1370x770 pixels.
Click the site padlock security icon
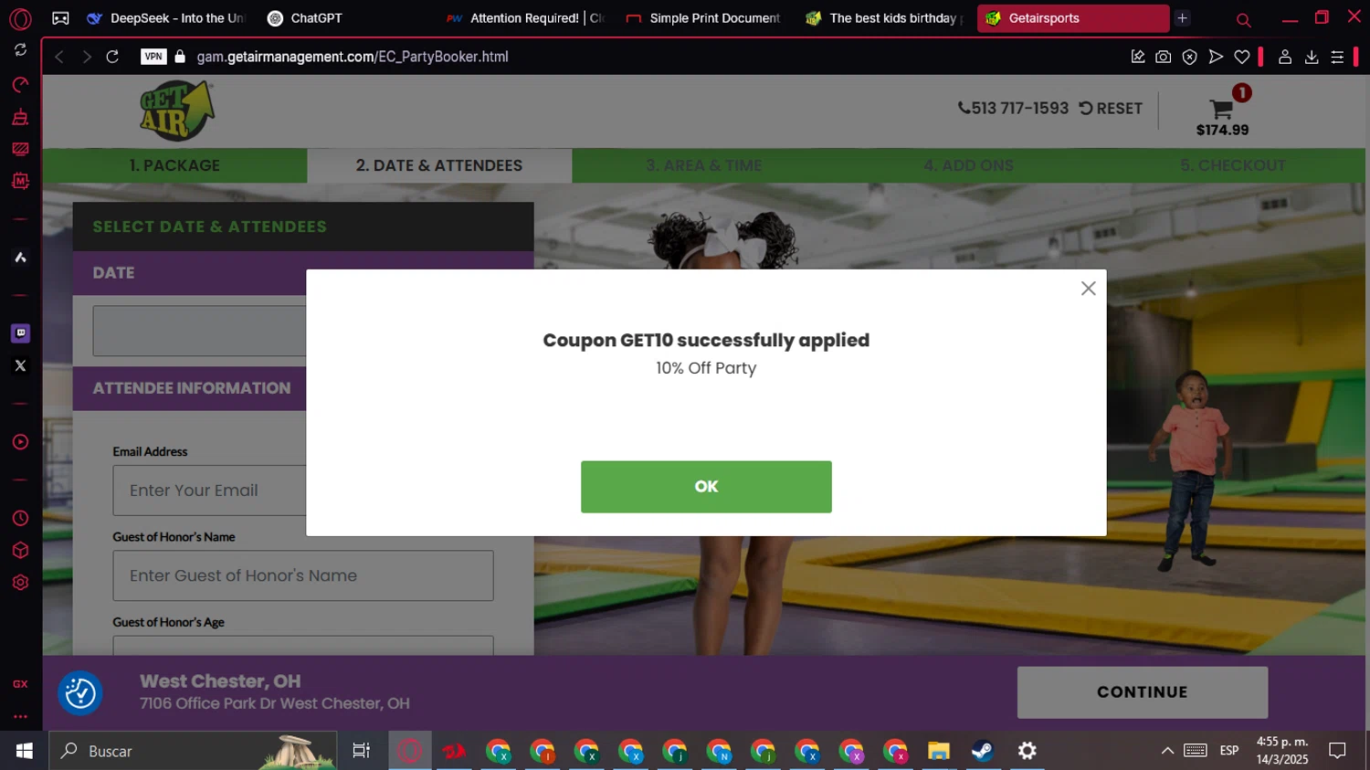point(180,57)
